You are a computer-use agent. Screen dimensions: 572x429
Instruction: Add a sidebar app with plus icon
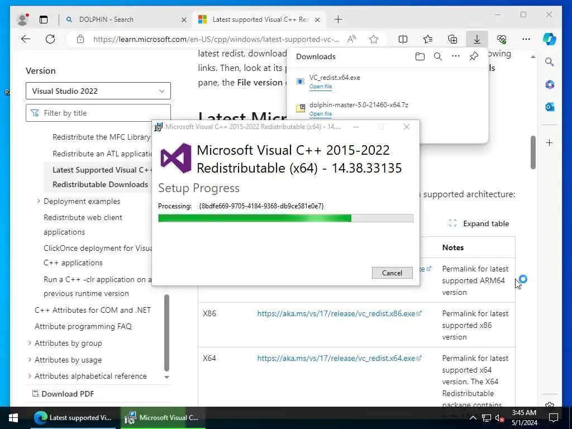(x=550, y=142)
